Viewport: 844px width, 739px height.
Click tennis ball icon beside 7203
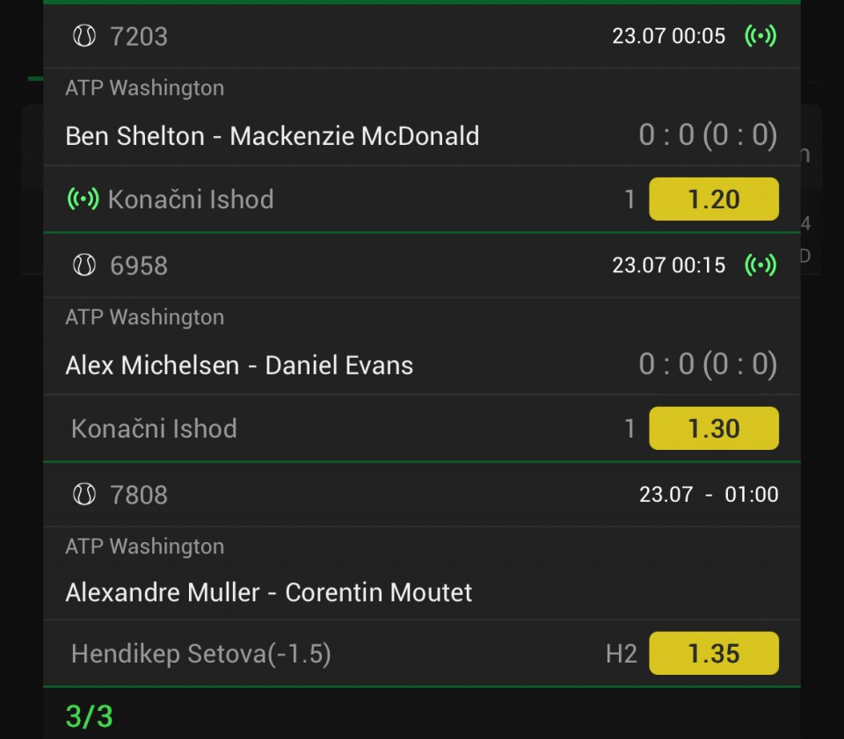[x=84, y=37]
